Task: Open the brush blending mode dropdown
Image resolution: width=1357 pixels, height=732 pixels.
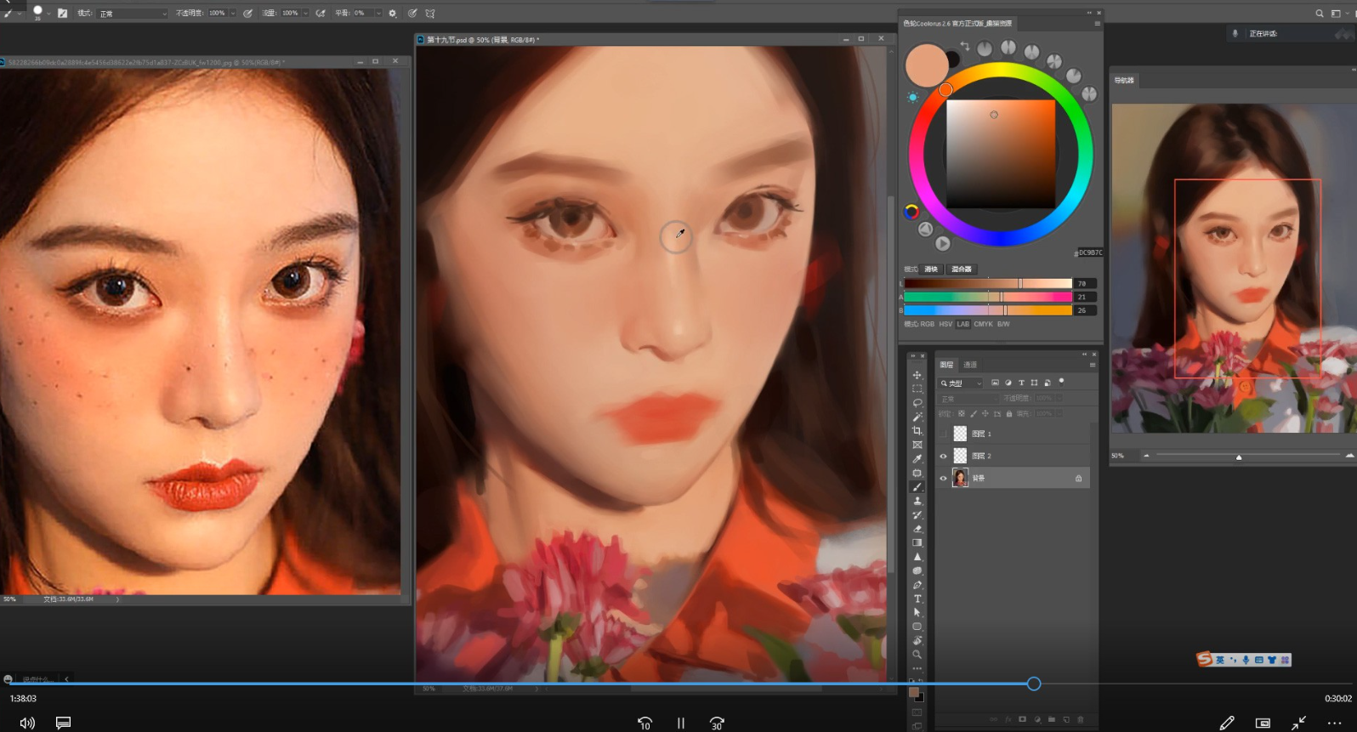Action: pos(133,14)
